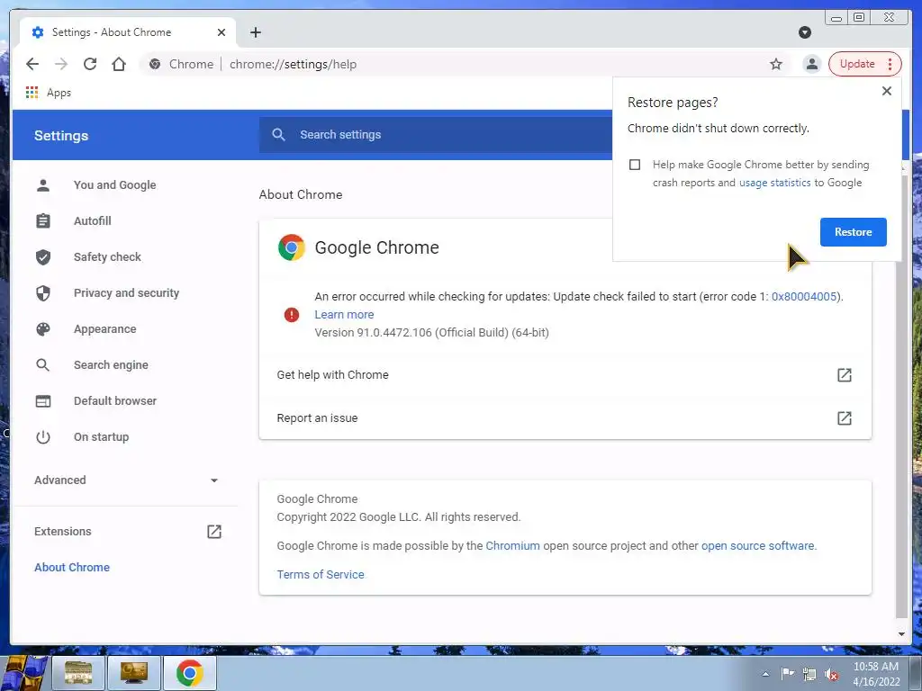
Task: Open the home page via the house icon
Action: [x=119, y=64]
